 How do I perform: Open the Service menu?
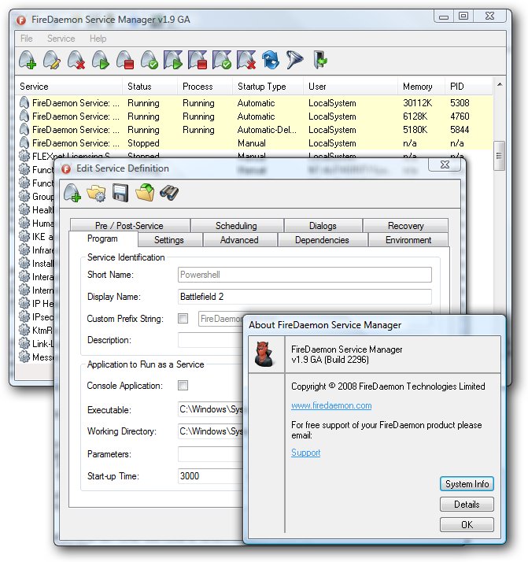(x=61, y=39)
